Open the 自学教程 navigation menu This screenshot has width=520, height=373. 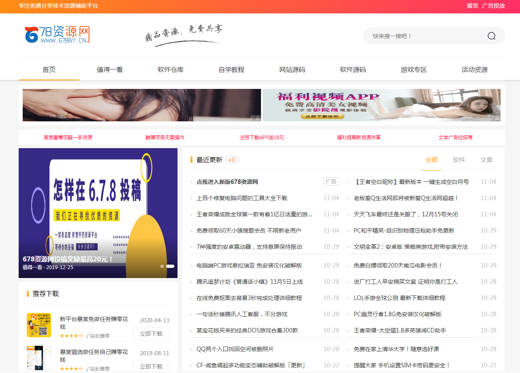(231, 70)
